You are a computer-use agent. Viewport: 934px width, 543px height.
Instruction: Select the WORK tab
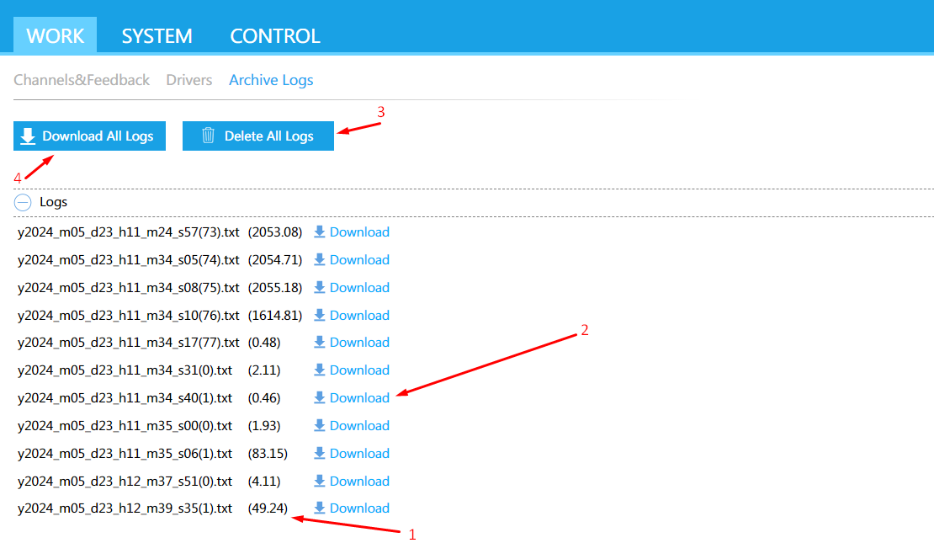[56, 36]
